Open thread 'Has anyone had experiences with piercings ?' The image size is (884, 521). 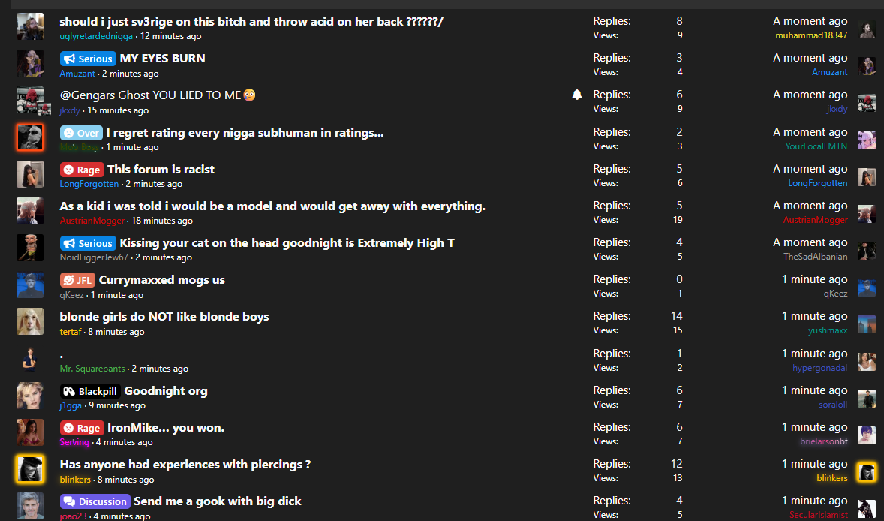click(x=185, y=465)
